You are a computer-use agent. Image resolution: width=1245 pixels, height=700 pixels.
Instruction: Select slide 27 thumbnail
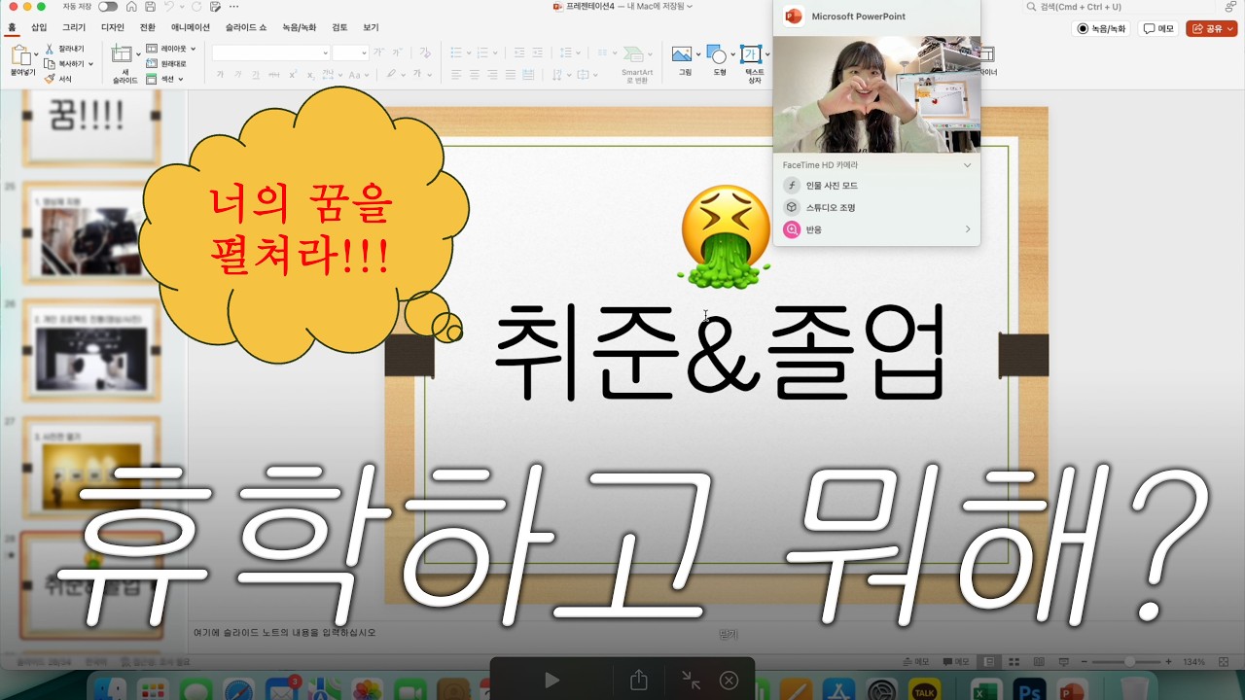(91, 468)
